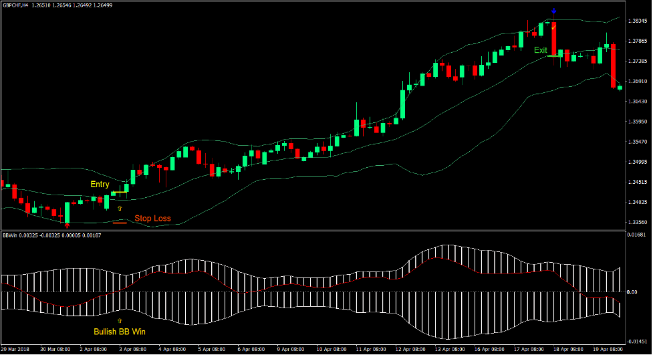Click the 1.33560 price axis label
This screenshot has height=355, width=653.
[638, 222]
